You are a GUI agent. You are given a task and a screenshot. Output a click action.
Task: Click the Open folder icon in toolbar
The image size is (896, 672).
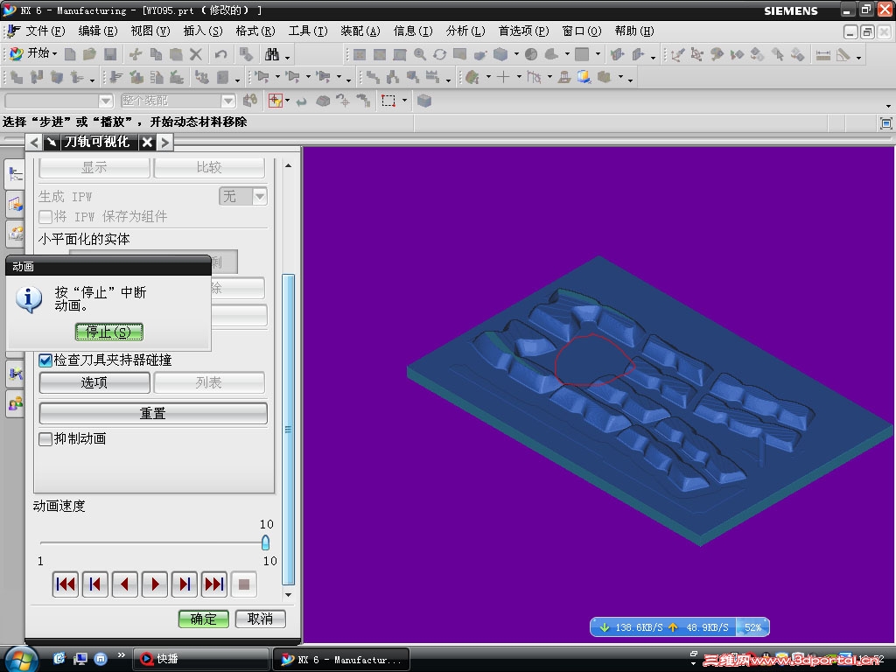click(x=90, y=54)
